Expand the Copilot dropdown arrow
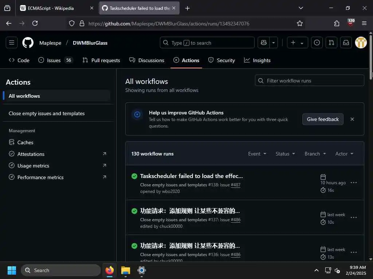Image resolution: width=373 pixels, height=279 pixels. [274, 43]
